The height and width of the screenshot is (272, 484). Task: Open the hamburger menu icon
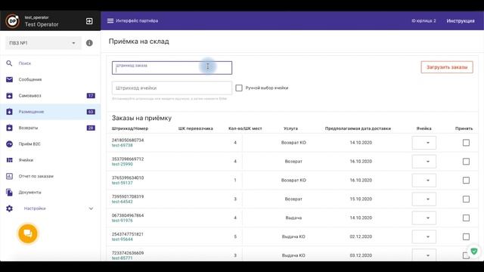click(110, 20)
